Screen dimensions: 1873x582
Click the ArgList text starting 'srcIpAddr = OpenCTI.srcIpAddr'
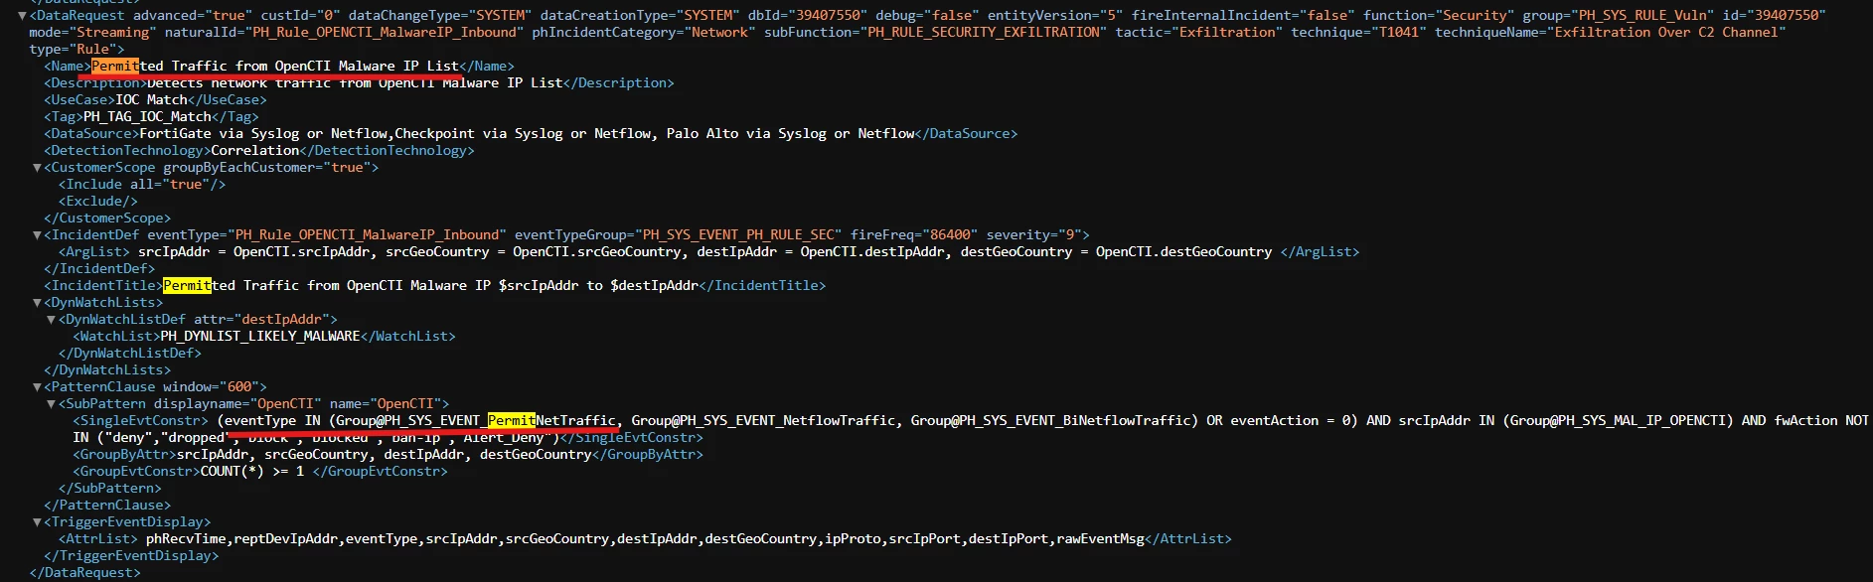[x=704, y=252]
